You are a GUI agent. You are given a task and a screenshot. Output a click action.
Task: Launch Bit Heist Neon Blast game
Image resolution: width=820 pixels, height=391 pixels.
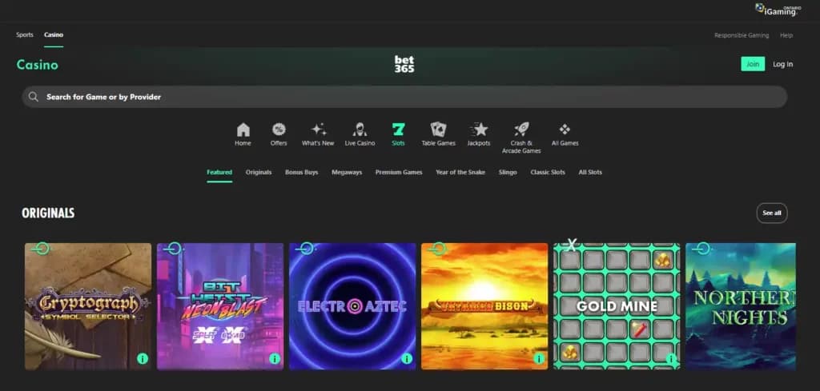[x=220, y=306]
